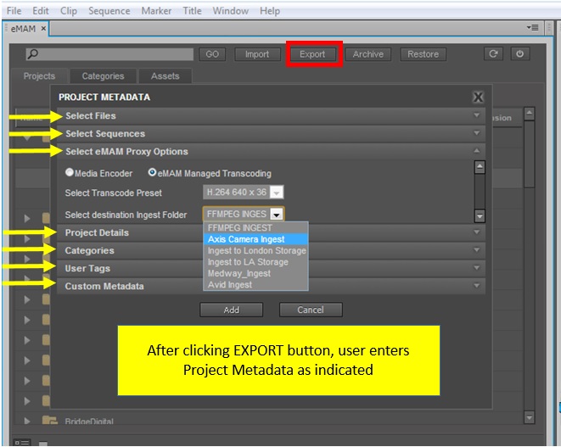The width and height of the screenshot is (561, 447).
Task: Select eMAM Managed Transcoding radio button
Action: coord(152,172)
